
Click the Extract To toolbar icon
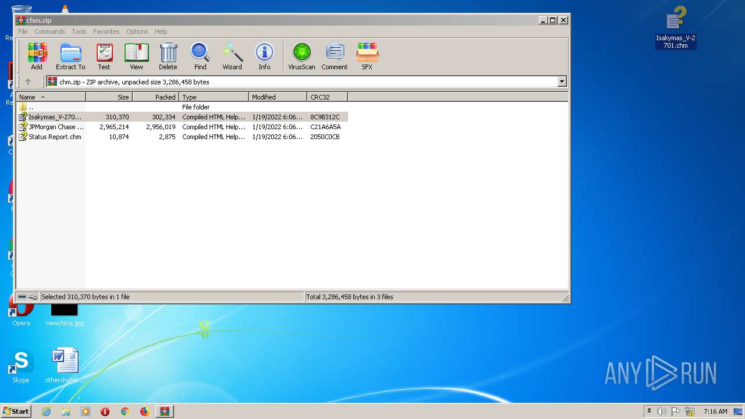pyautogui.click(x=70, y=56)
